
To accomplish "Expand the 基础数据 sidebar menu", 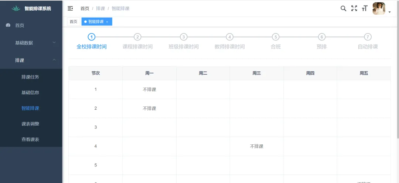I will point(31,43).
